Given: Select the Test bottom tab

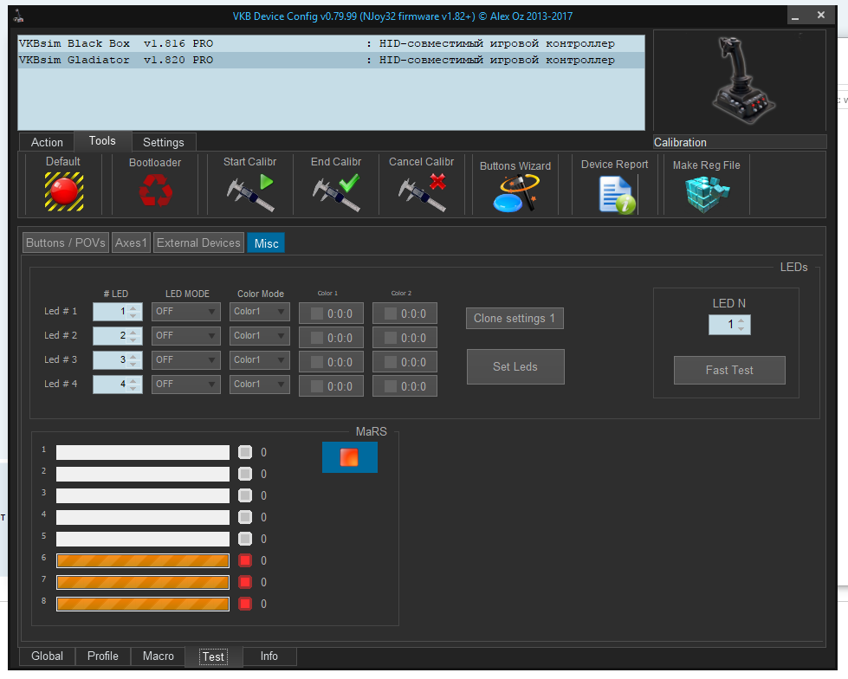Looking at the screenshot, I should 213,656.
